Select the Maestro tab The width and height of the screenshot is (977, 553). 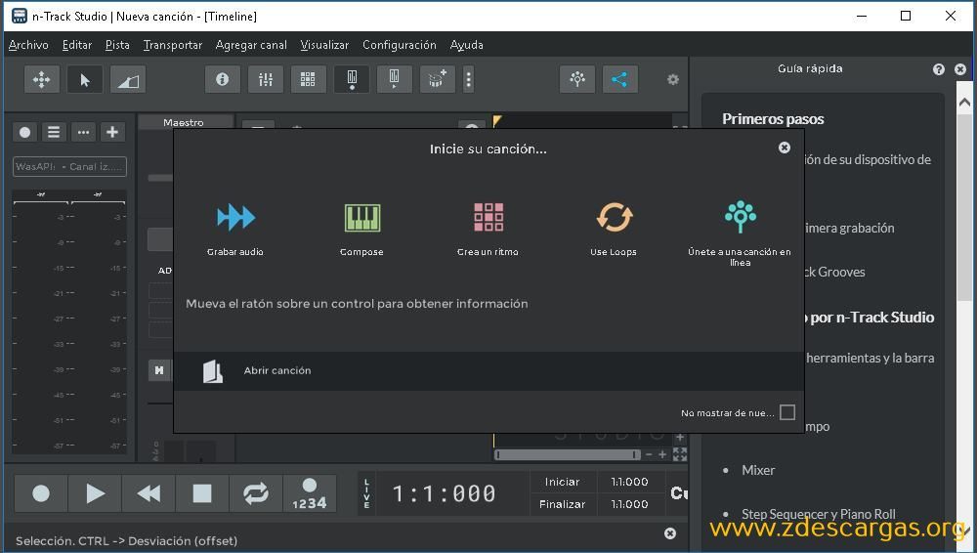184,122
